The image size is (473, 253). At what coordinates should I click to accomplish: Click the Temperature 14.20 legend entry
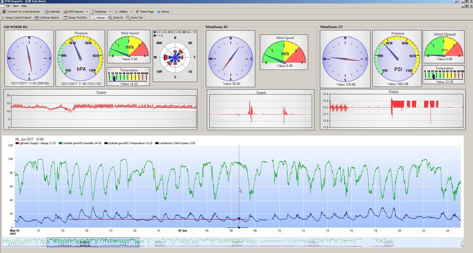pos(128,143)
